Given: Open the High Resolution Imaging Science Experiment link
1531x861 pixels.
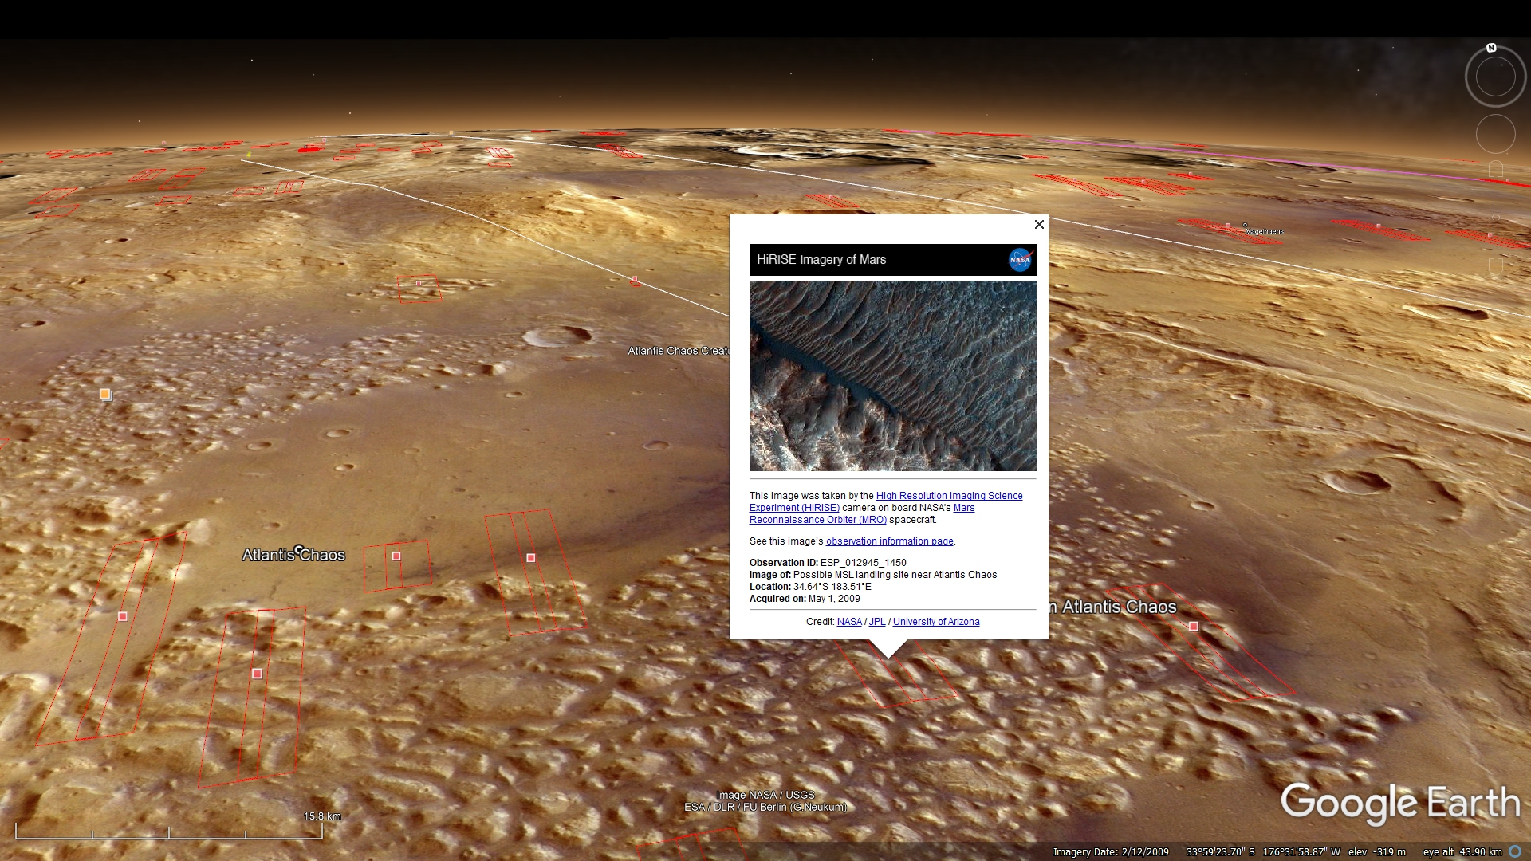Looking at the screenshot, I should point(949,496).
